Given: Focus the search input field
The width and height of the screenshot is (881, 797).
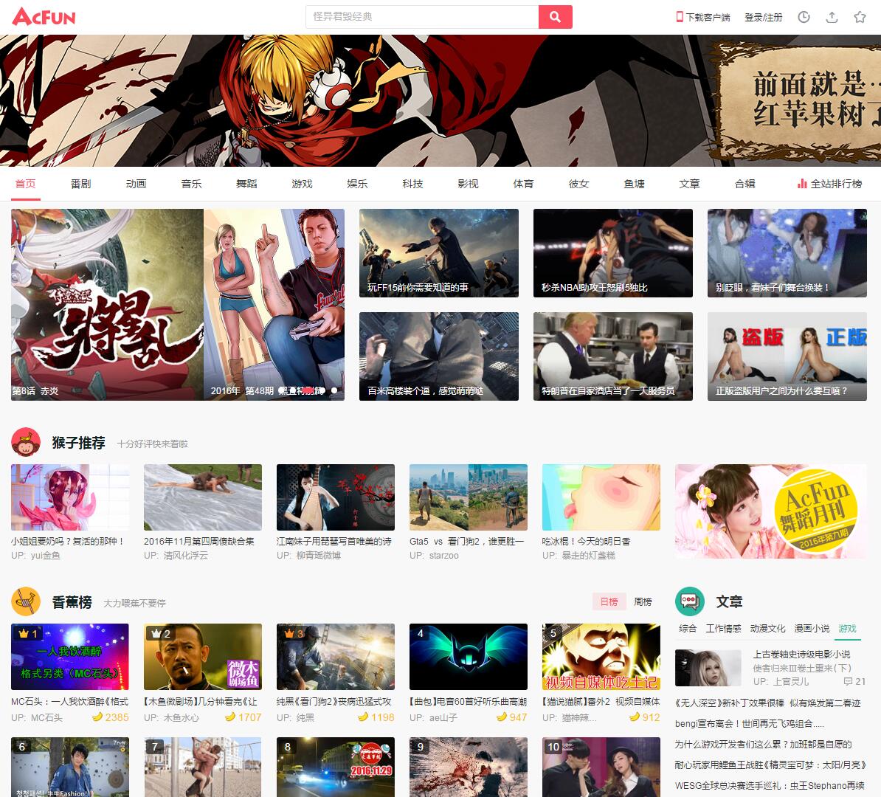Looking at the screenshot, I should pyautogui.click(x=422, y=17).
